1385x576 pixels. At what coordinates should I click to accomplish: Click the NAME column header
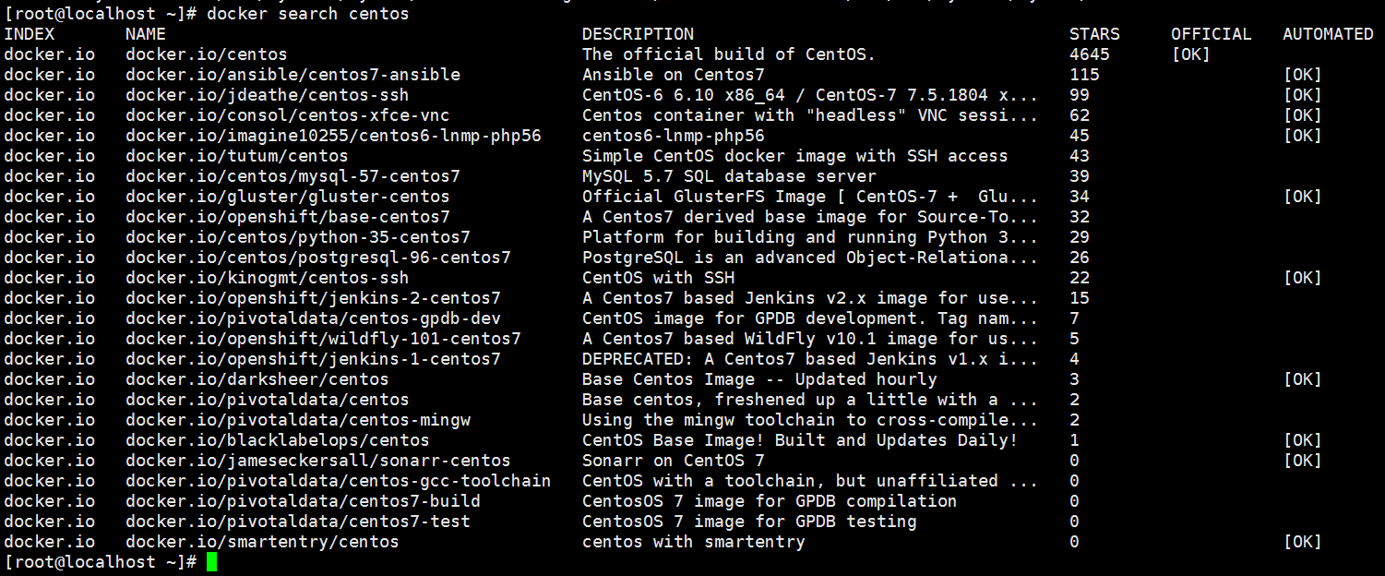[x=146, y=34]
